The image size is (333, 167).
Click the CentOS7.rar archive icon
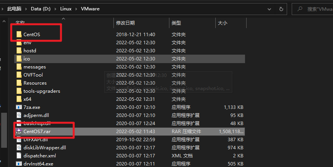tap(19, 132)
